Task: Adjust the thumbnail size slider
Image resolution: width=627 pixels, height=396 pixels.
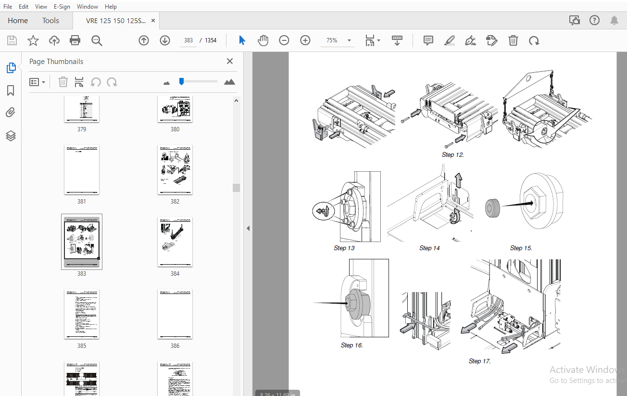Action: point(181,82)
